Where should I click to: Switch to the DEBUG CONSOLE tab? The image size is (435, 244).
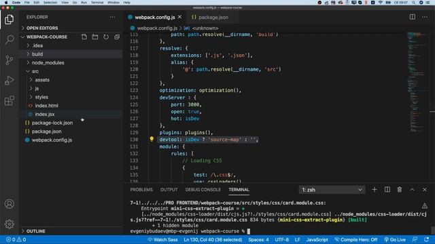(203, 190)
